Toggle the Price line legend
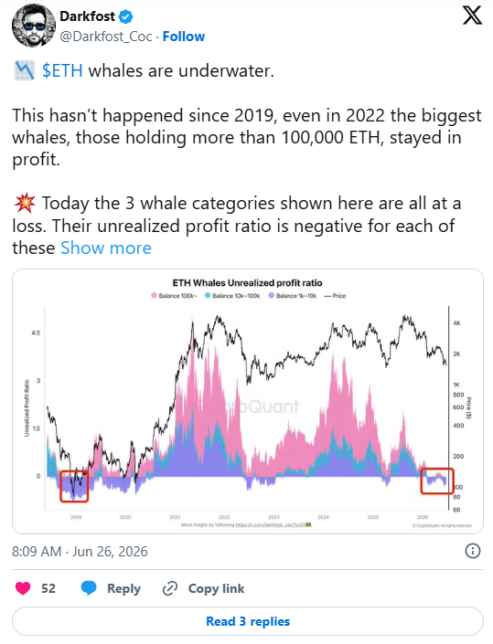 coord(335,296)
